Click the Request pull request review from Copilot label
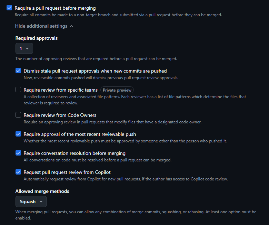This screenshot has height=225, width=269. tap(67, 172)
